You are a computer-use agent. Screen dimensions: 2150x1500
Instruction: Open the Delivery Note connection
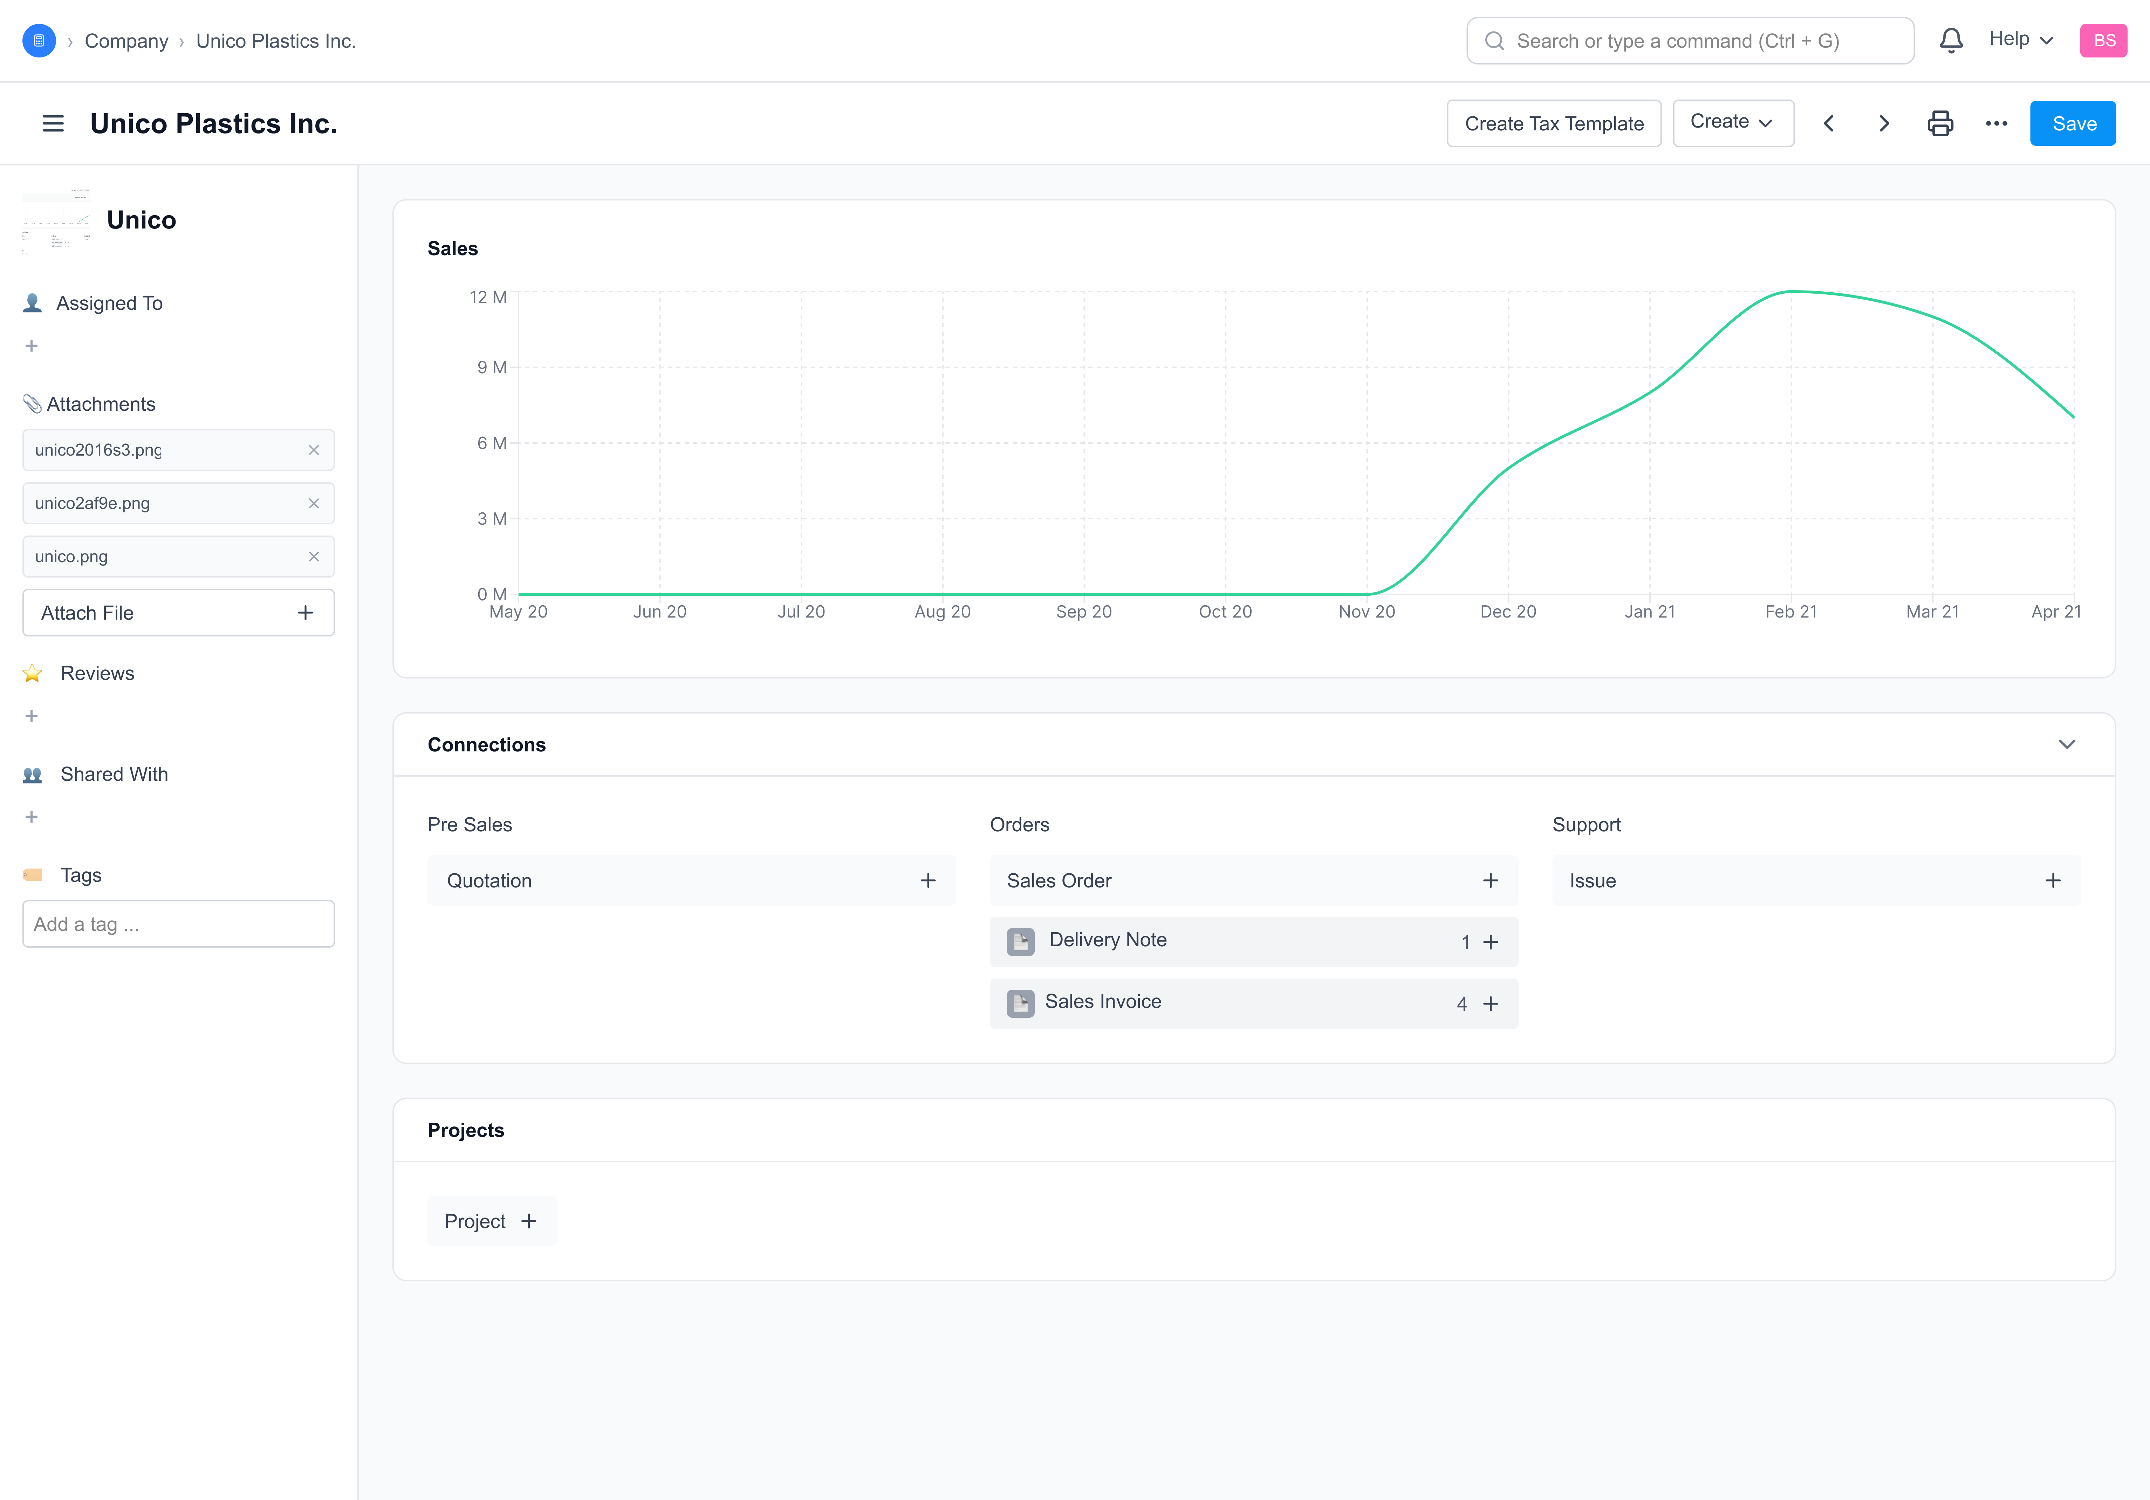pyautogui.click(x=1108, y=940)
